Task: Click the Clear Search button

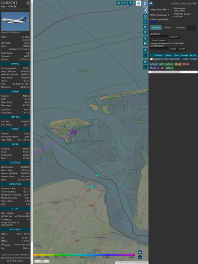Action: (159, 41)
